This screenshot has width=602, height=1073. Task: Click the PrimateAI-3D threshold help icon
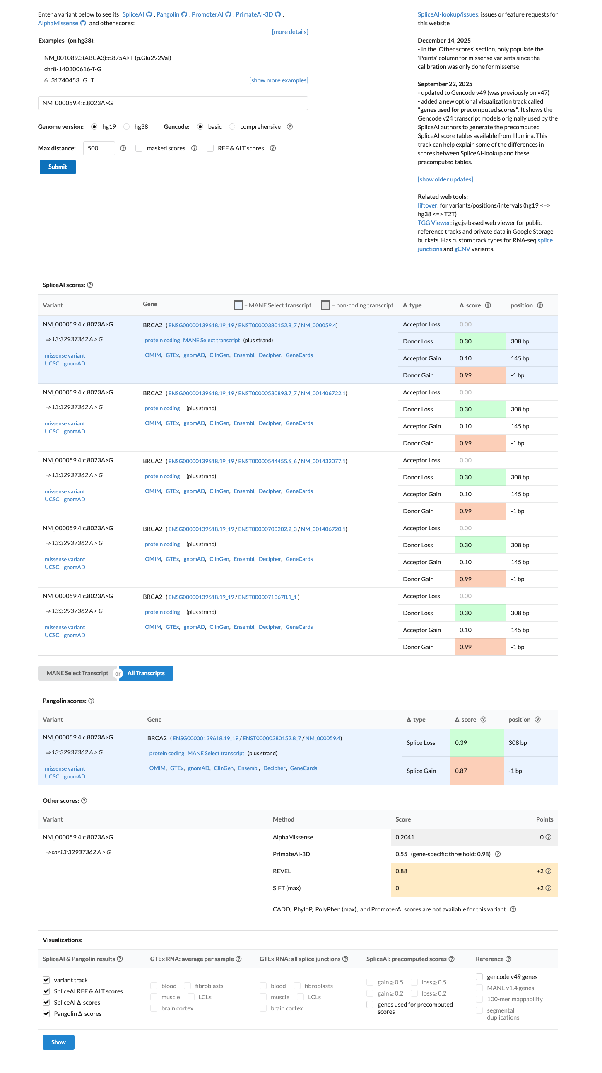498,854
